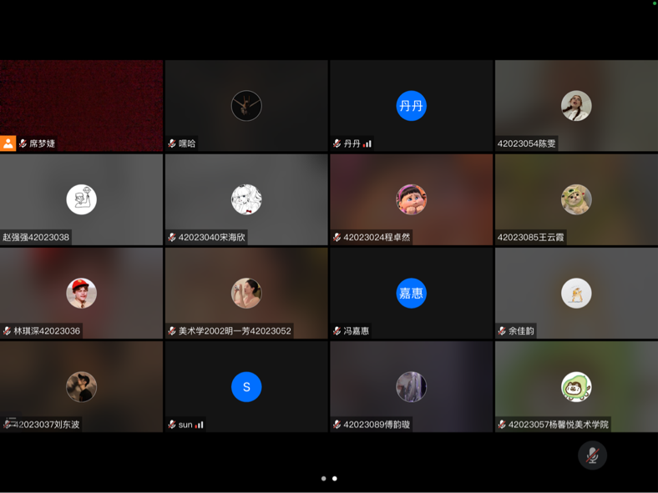Image resolution: width=658 pixels, height=493 pixels.
Task: Select the name label 林琪深42023036
Action: pyautogui.click(x=47, y=331)
